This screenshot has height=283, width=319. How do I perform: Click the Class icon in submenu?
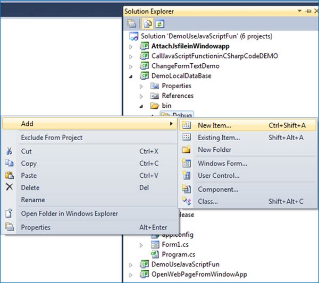[186, 201]
